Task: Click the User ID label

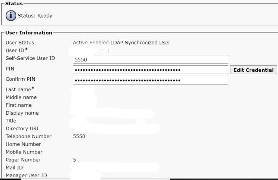Action: pos(16,50)
